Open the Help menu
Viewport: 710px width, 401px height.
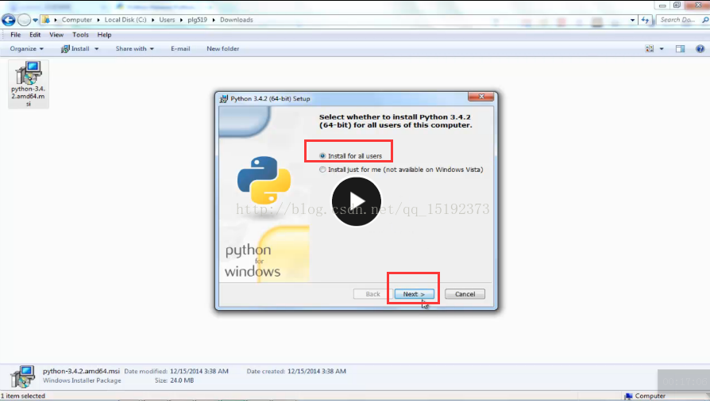[x=104, y=35]
